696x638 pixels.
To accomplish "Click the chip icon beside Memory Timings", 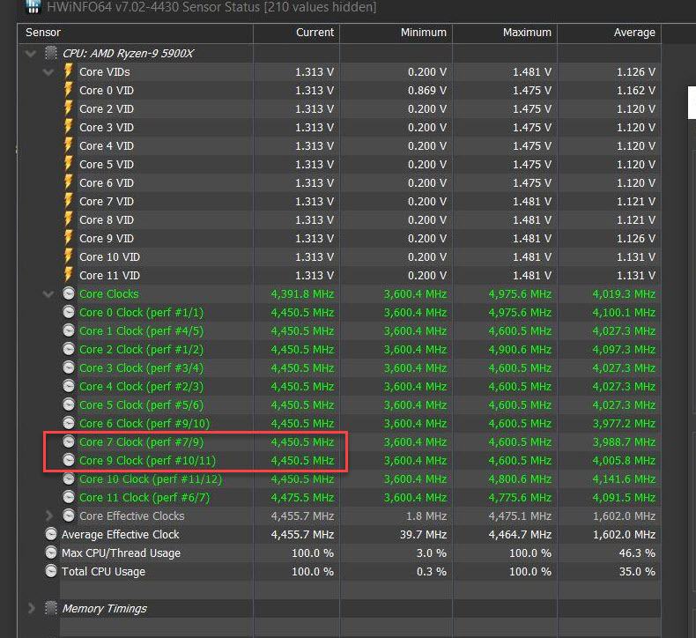I will tap(51, 608).
